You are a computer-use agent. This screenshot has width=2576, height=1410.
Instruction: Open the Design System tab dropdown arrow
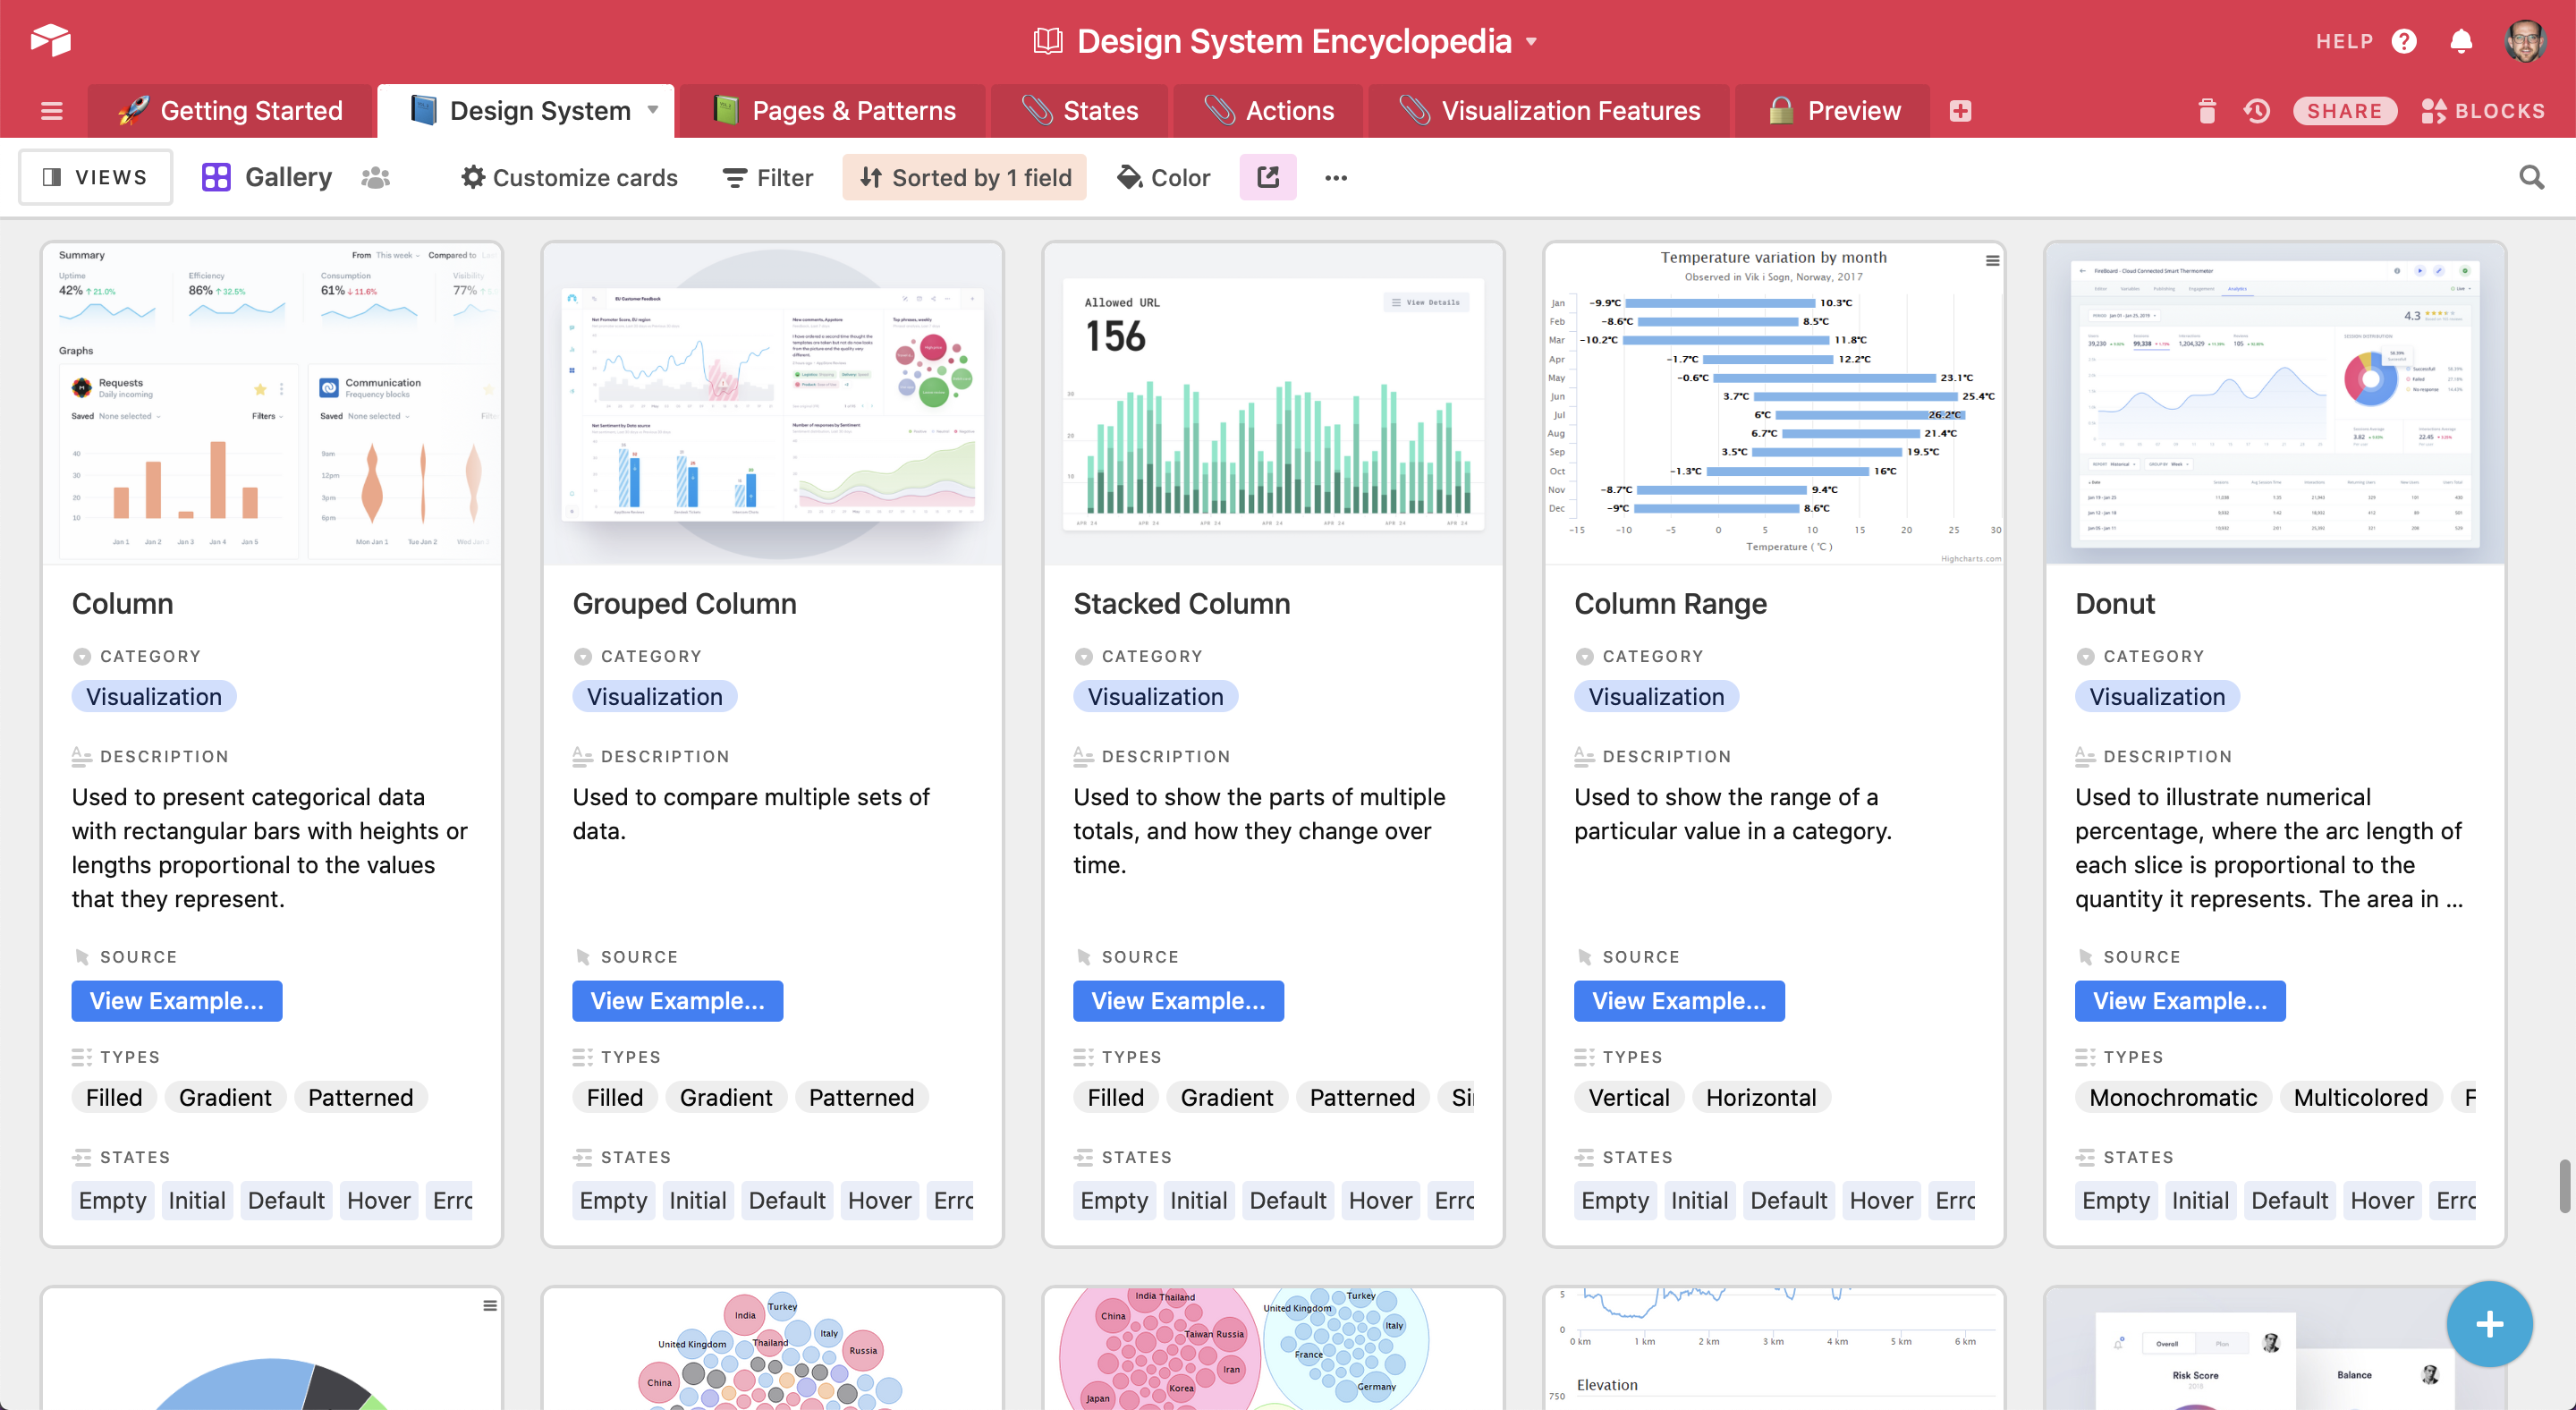coord(653,110)
